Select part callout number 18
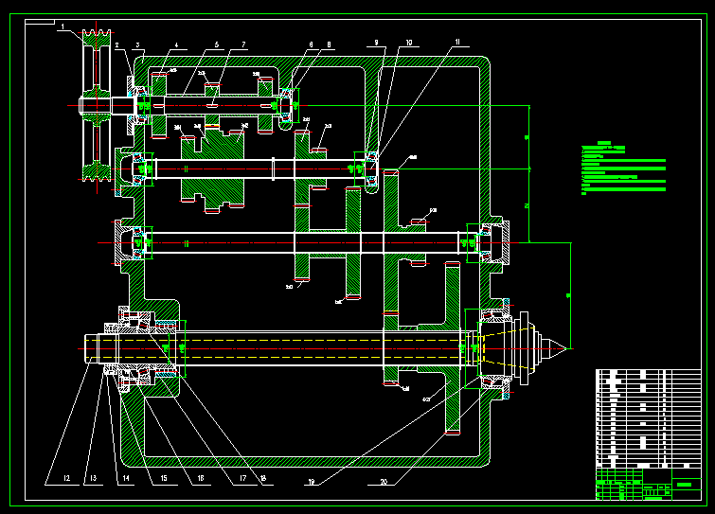Screen dimensions: 715x514 (x=263, y=478)
